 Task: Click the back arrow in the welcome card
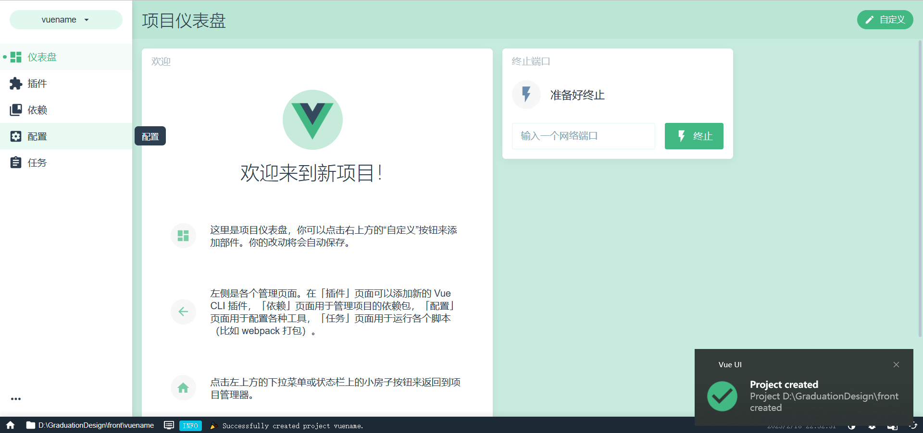(183, 312)
